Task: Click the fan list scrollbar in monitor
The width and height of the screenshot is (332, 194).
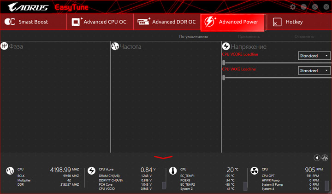Action: click(327, 186)
